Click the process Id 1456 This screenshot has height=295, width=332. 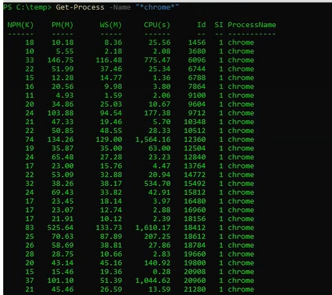(197, 42)
